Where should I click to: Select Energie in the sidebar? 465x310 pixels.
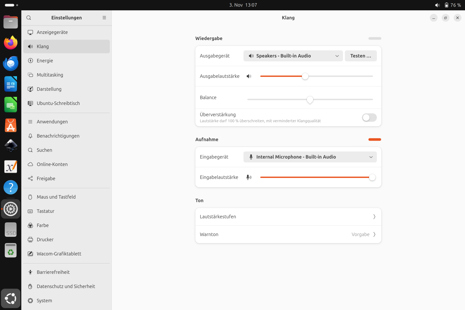67,61
